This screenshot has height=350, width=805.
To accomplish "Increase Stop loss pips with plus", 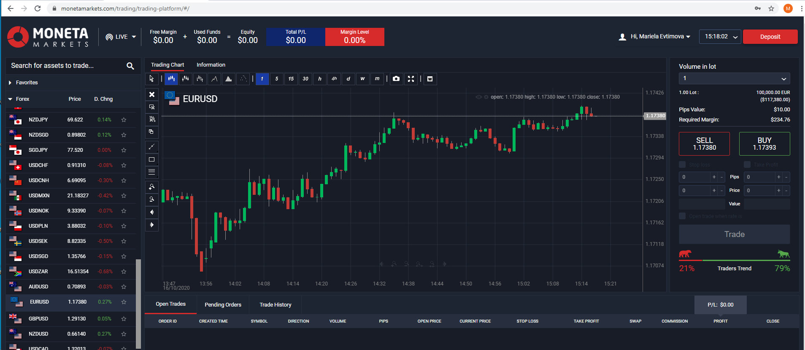I will pyautogui.click(x=714, y=177).
